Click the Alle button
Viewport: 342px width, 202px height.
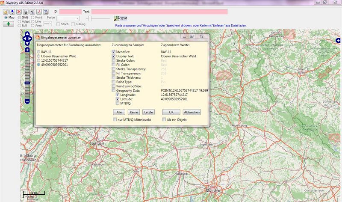[119, 112]
